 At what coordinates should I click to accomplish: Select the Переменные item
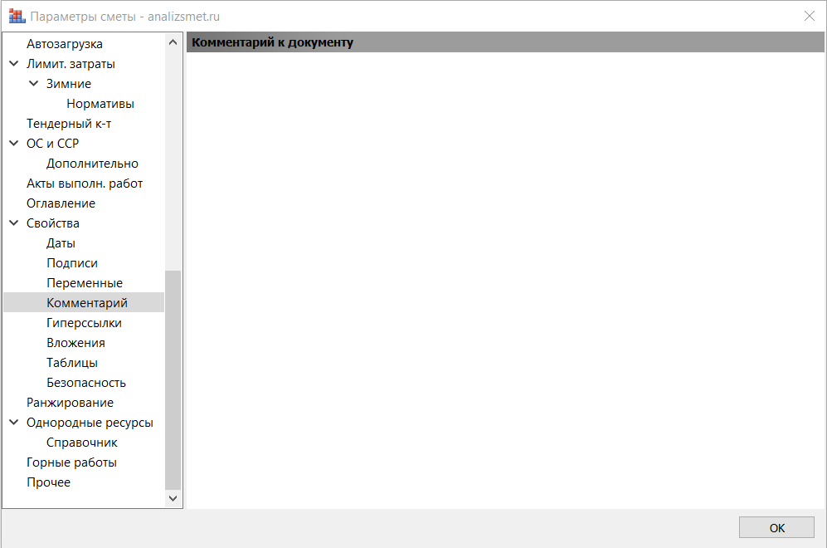pos(85,283)
